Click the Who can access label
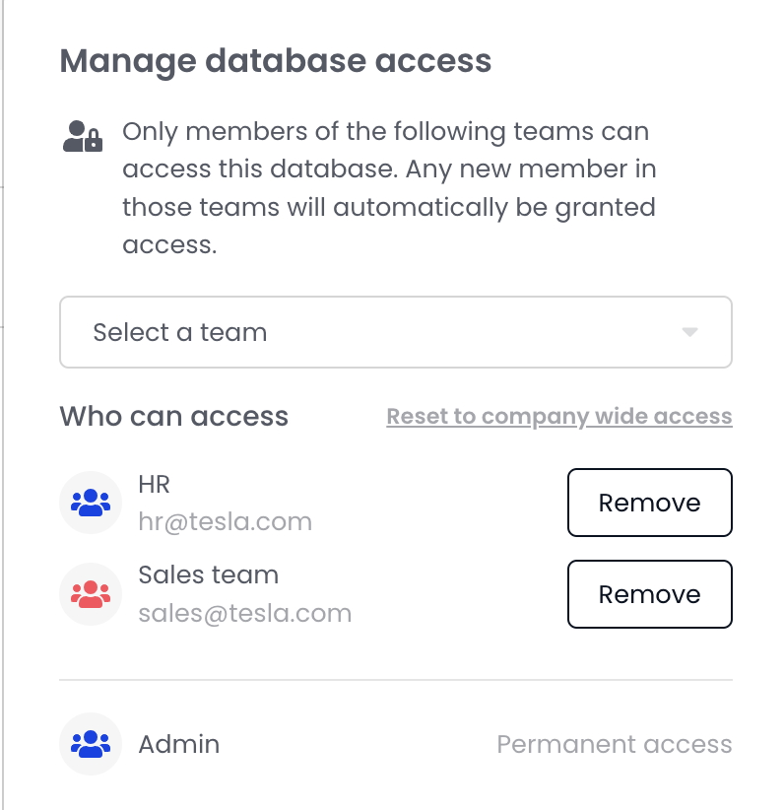 coord(173,416)
